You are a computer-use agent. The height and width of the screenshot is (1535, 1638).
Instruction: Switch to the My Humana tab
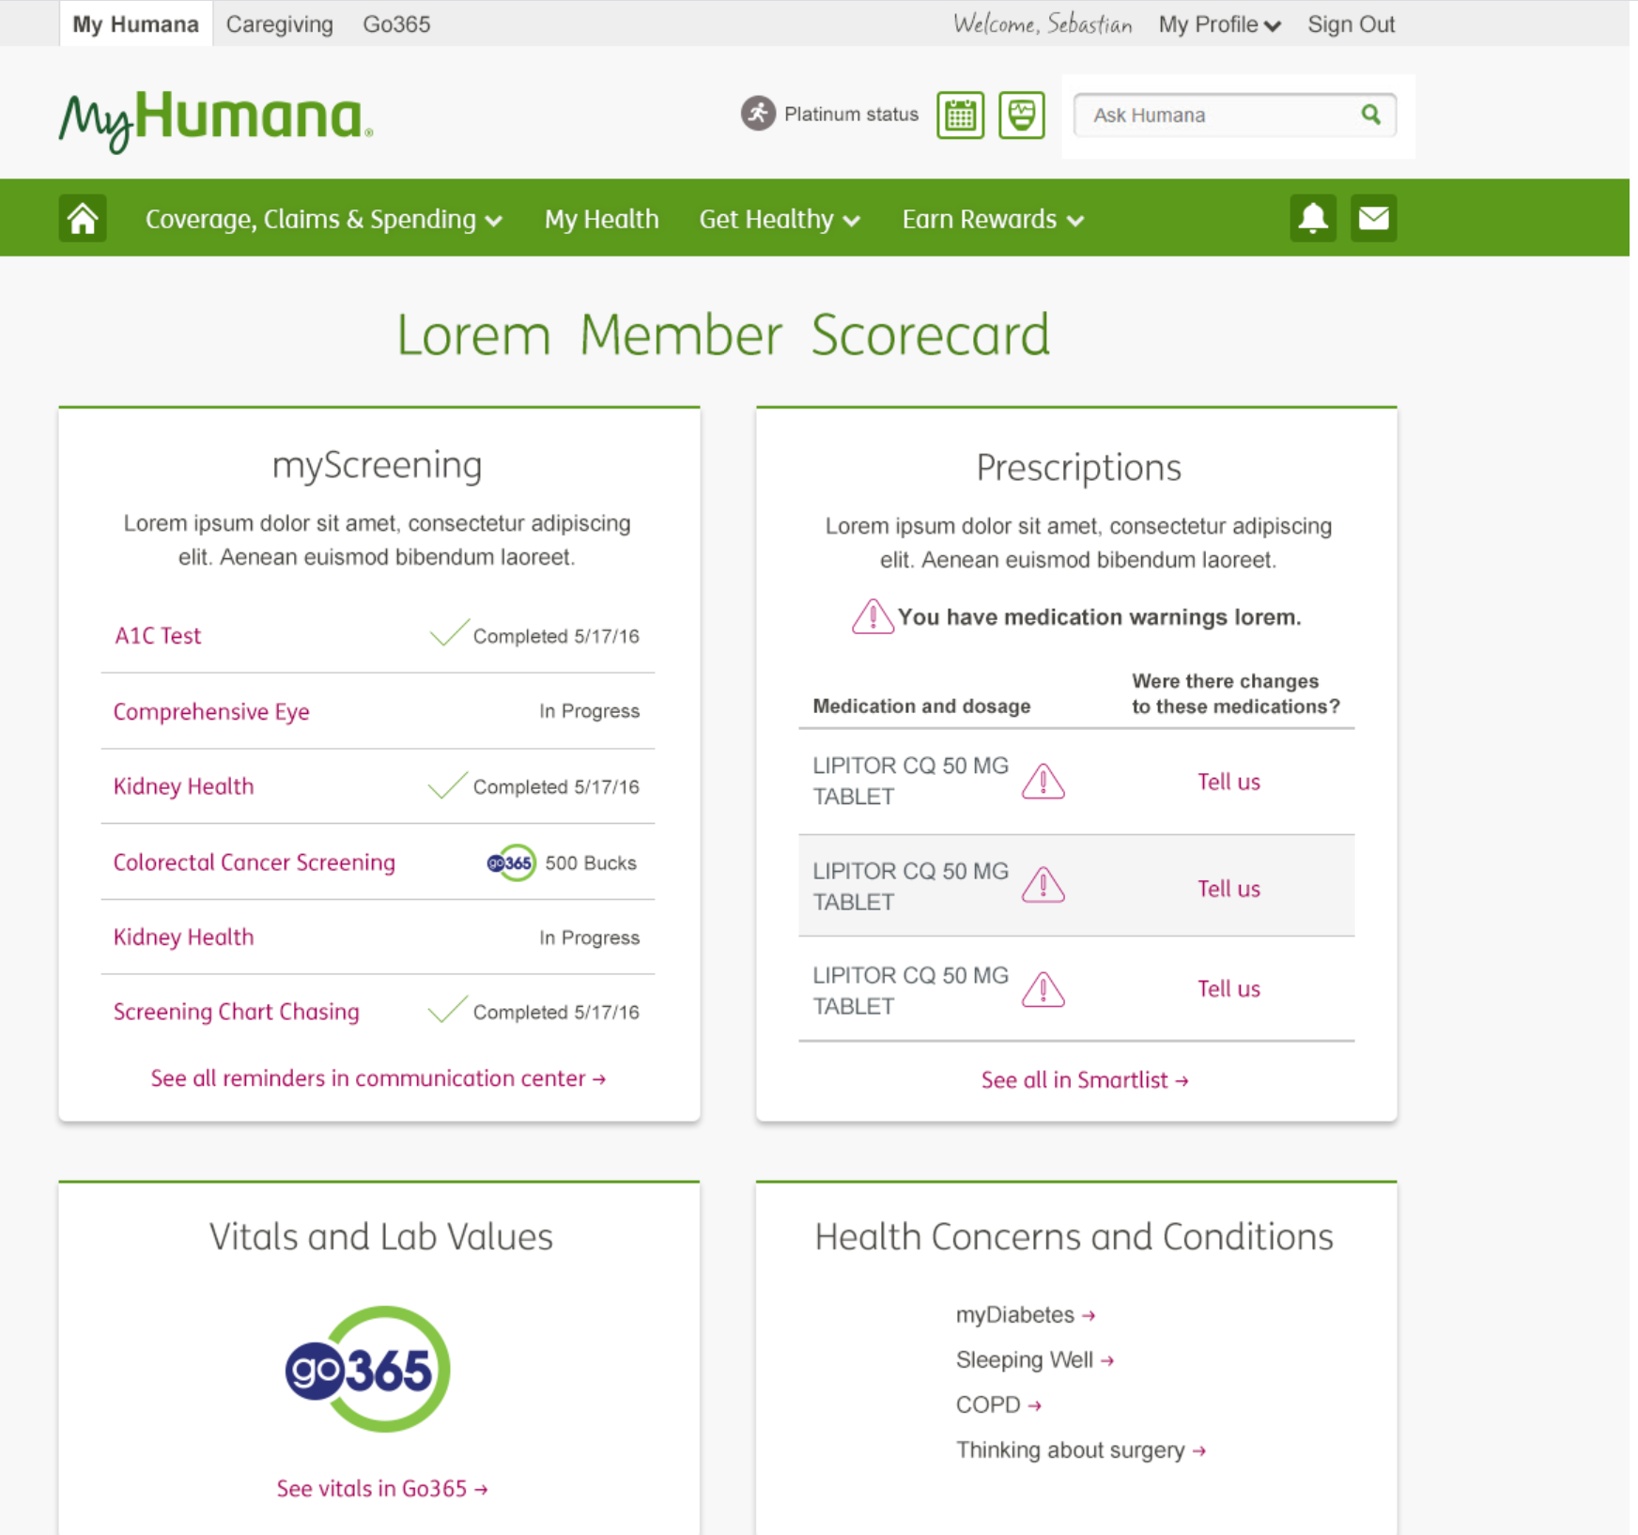coord(136,24)
